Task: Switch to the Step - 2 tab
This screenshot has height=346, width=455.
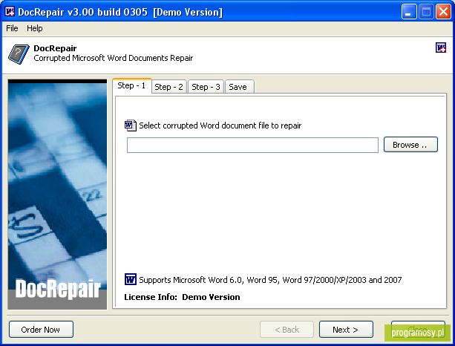Action: pos(168,87)
